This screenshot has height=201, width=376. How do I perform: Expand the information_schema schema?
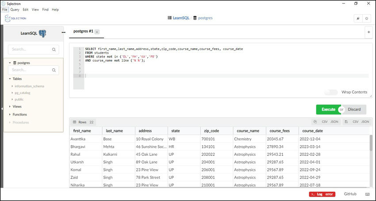tap(12, 86)
